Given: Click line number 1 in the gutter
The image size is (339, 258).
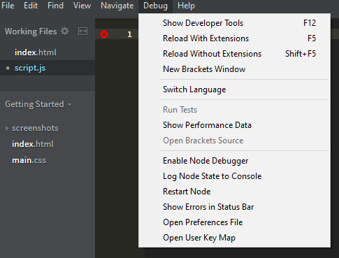Looking at the screenshot, I should point(129,34).
